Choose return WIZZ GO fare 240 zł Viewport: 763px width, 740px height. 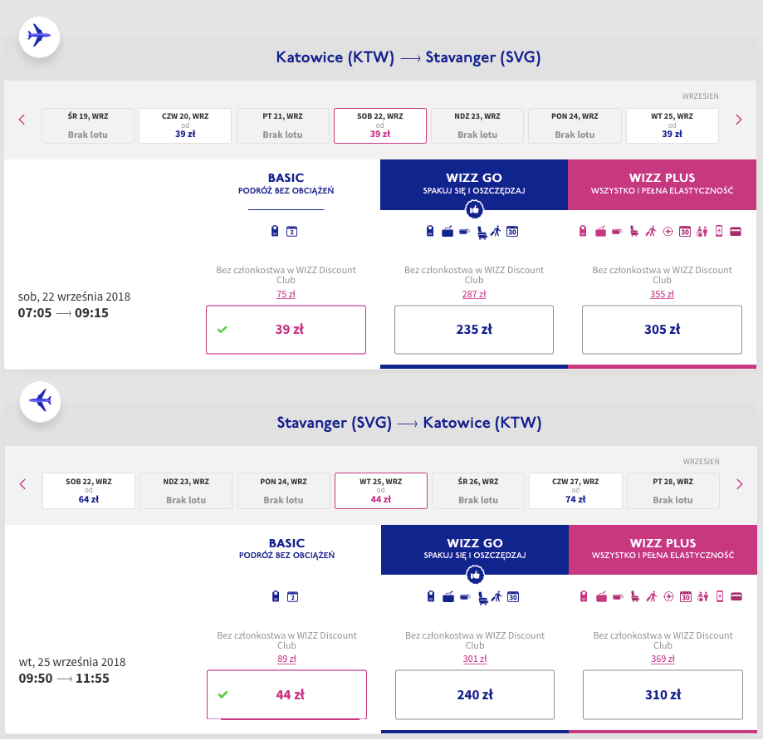475,694
